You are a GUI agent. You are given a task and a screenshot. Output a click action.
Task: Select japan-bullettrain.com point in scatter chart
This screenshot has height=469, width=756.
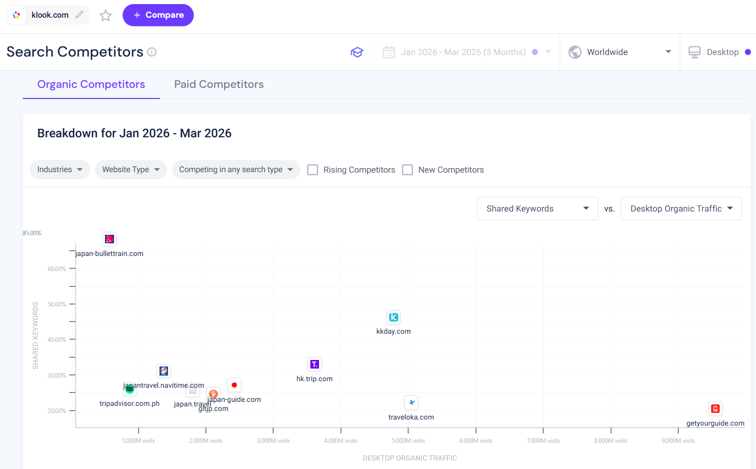(110, 239)
